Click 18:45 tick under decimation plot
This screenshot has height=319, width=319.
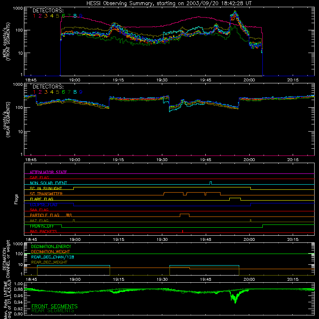coord(32,280)
